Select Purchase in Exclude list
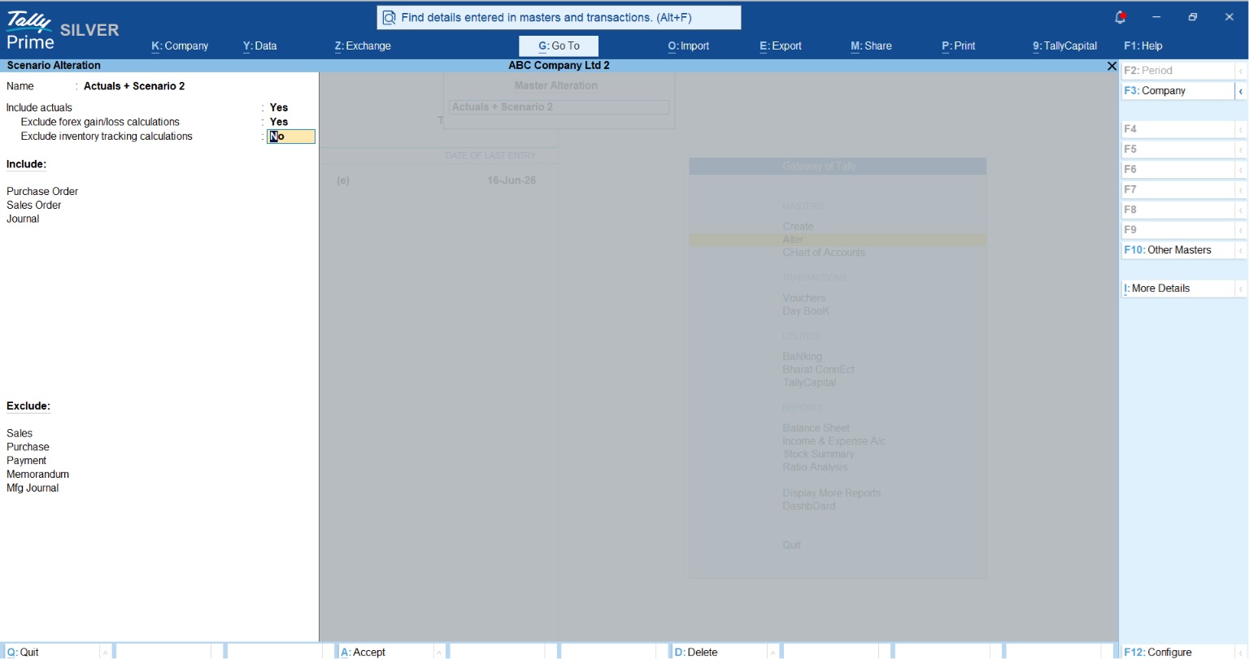This screenshot has width=1249, height=659. tap(28, 448)
